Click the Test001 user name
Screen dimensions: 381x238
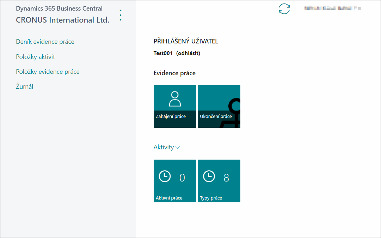click(x=163, y=53)
